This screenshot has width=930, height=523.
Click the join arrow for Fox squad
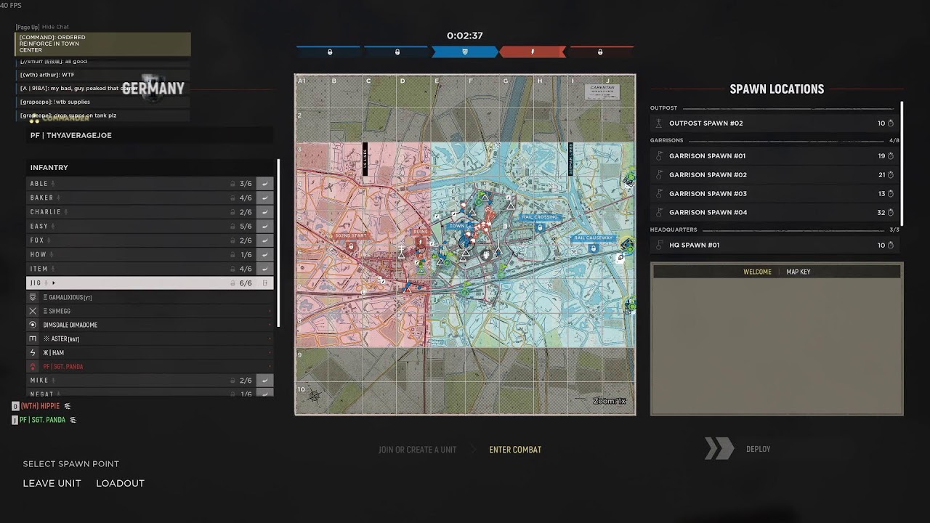pyautogui.click(x=264, y=240)
